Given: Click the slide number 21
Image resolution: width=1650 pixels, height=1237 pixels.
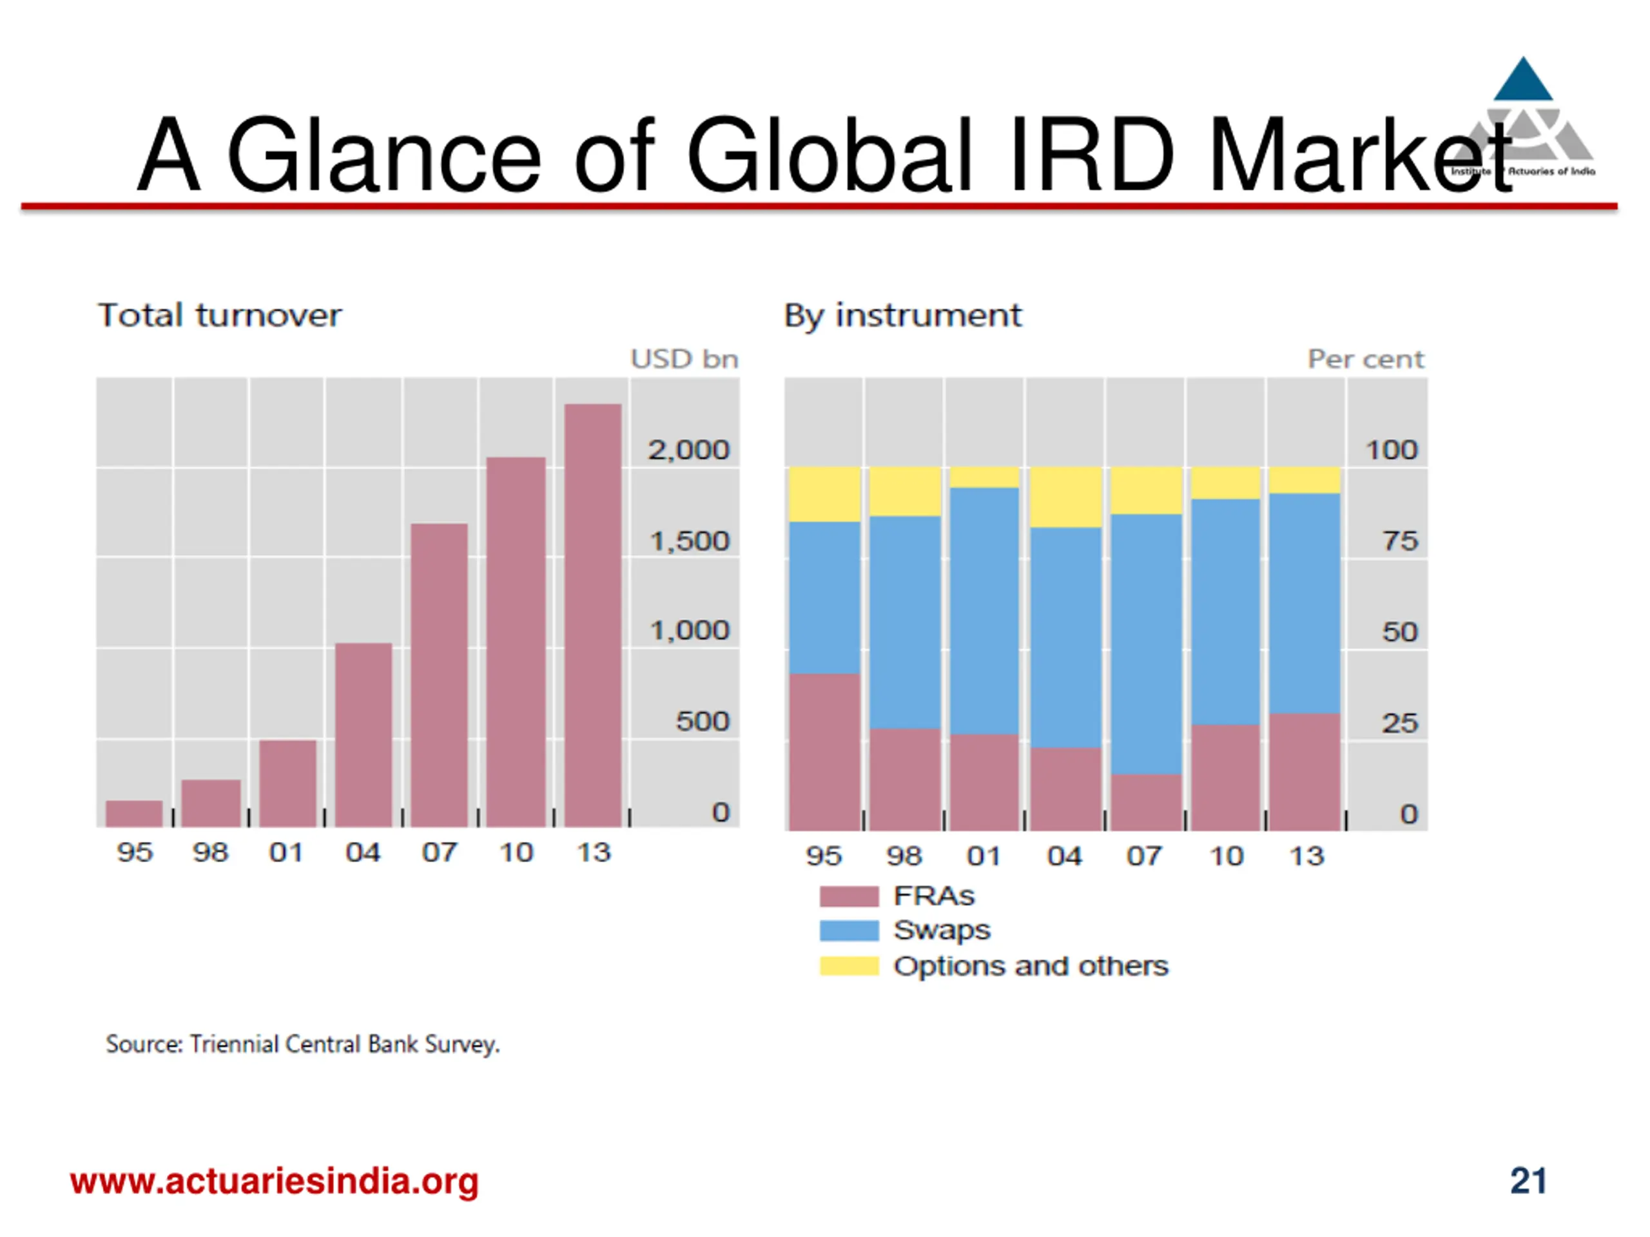Looking at the screenshot, I should click(1528, 1181).
